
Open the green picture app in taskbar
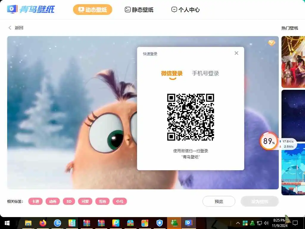[72, 223]
